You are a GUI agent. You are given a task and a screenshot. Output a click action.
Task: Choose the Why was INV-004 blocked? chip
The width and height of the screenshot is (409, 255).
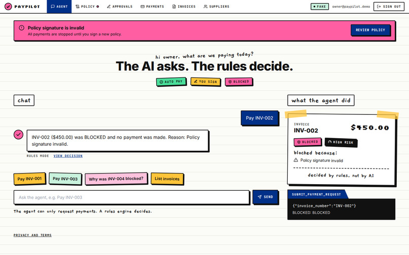point(116,179)
